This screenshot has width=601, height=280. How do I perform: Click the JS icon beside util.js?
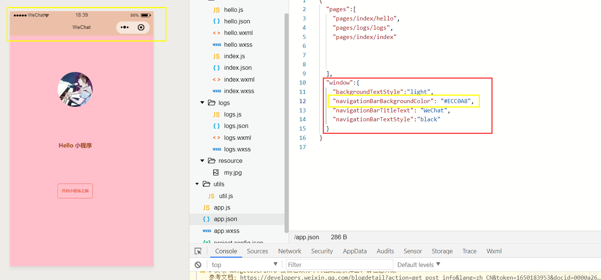[x=211, y=196]
